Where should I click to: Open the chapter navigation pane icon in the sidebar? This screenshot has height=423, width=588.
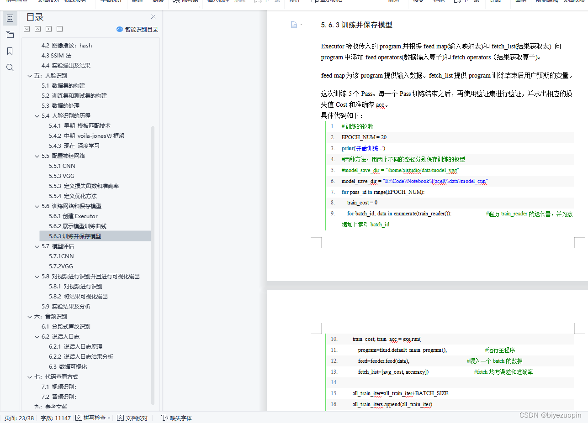coord(10,35)
